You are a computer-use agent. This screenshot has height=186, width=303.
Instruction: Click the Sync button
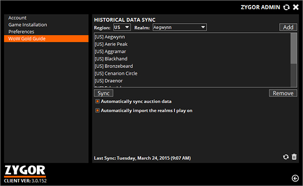(x=104, y=93)
